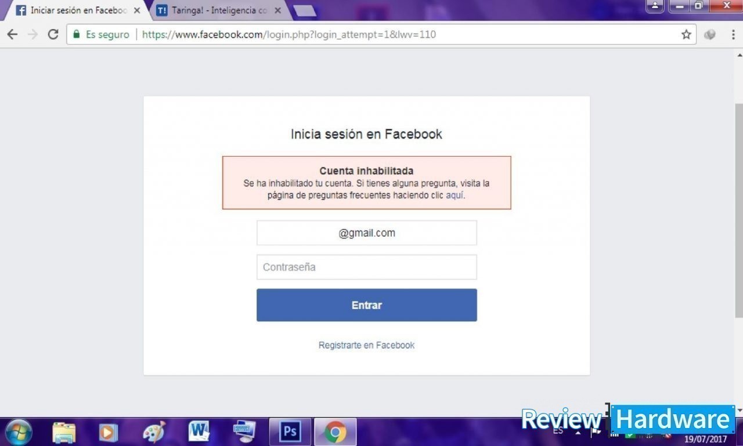Focus the Contraseña password field

367,267
